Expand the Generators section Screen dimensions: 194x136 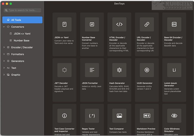coord(4,61)
